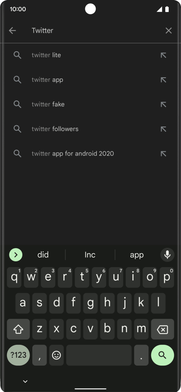The image size is (181, 392).
Task: Tap the green search key on keyboard
Action: point(162,355)
